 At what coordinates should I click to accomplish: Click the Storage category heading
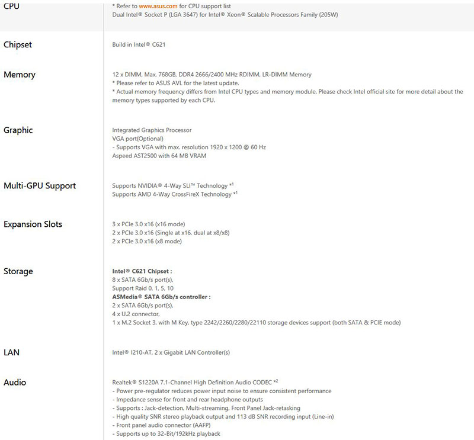(x=18, y=272)
